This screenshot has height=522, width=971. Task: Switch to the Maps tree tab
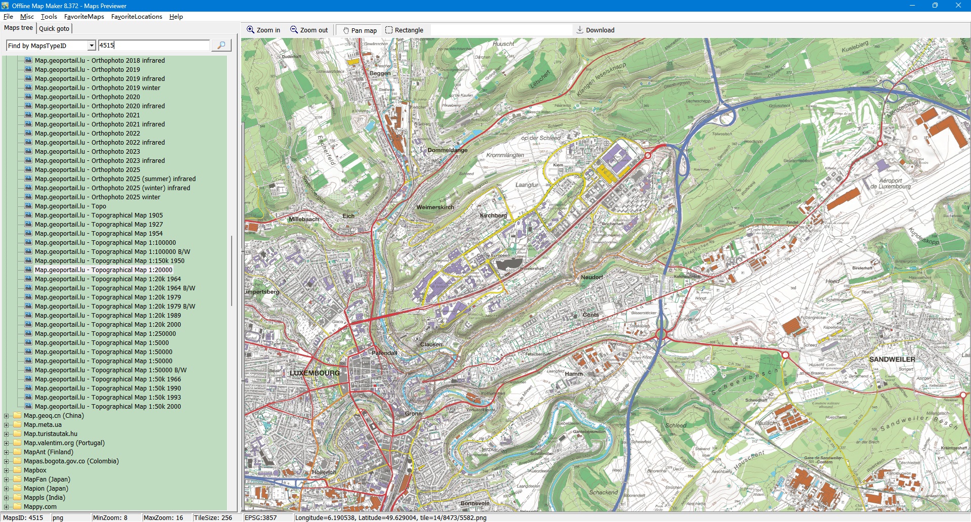18,28
